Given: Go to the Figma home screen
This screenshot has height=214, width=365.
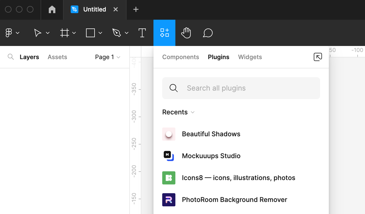Looking at the screenshot, I should [x=52, y=9].
